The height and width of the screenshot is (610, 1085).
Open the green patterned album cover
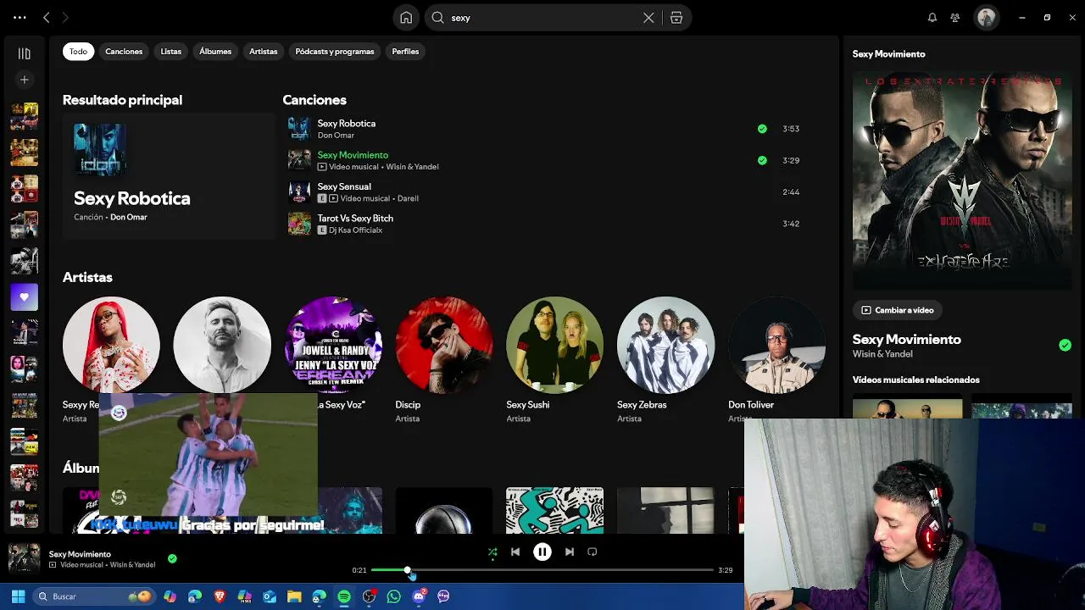555,510
